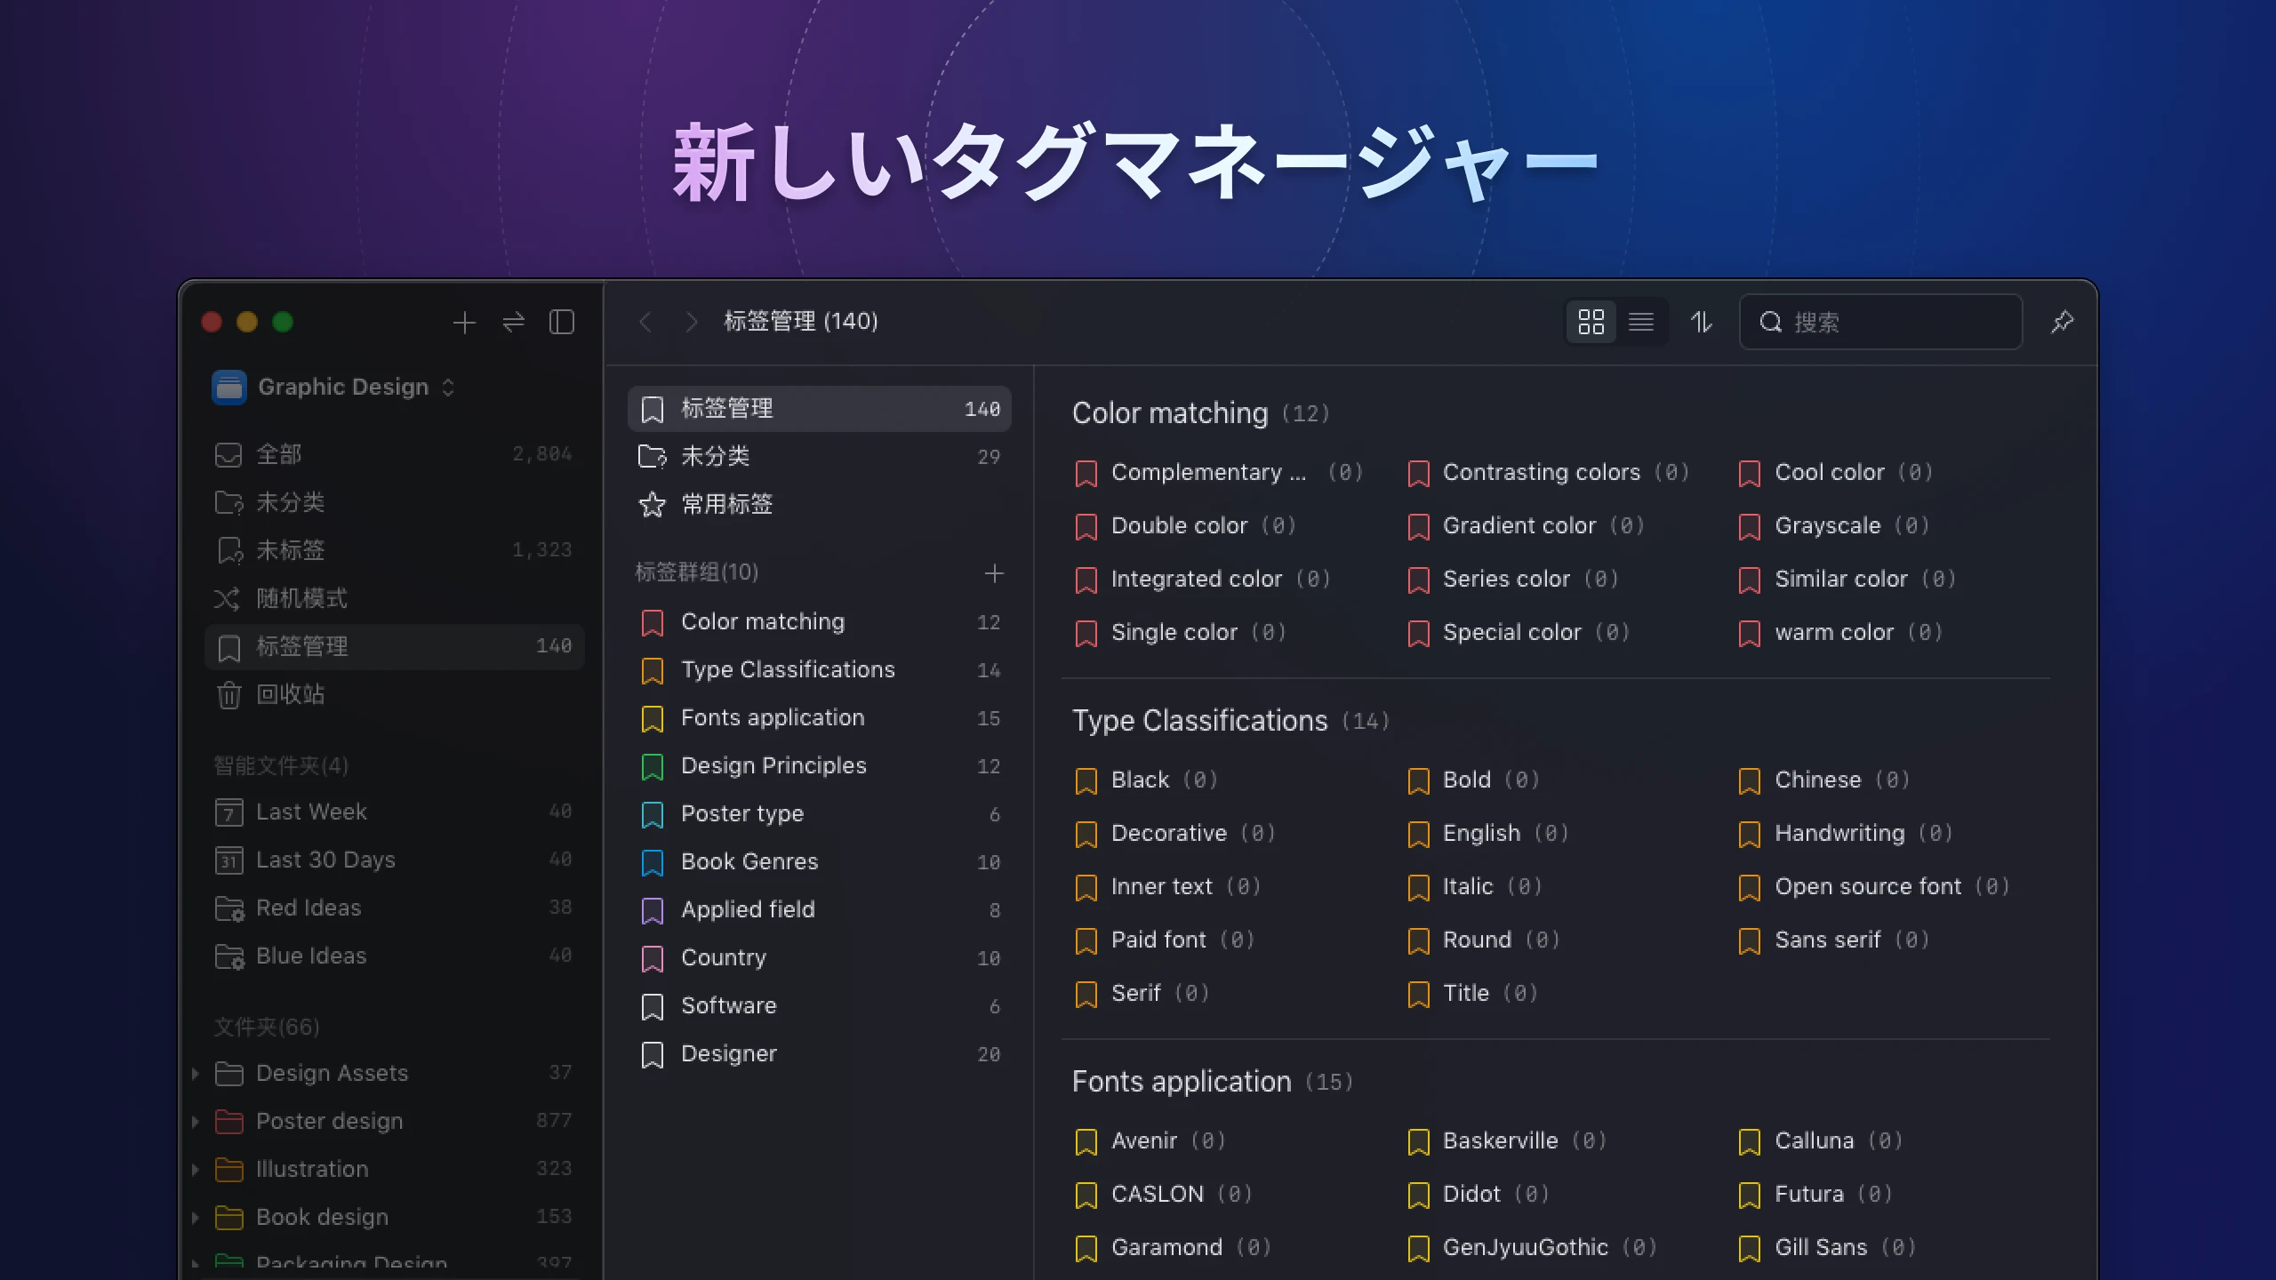
Task: Select 未分类 in the left sidebar
Action: (394, 502)
